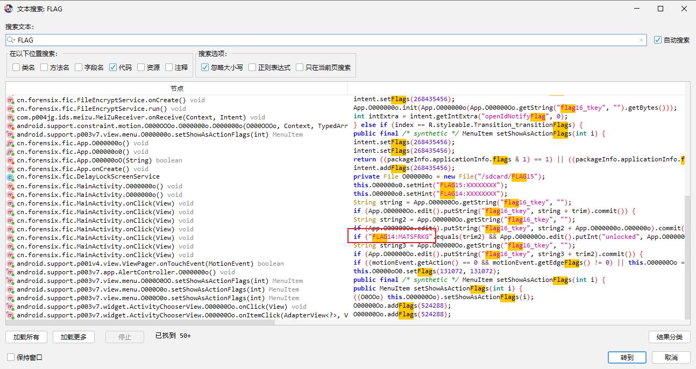Click the 节点 column header
Screen dimensions: 696x369
[176, 88]
